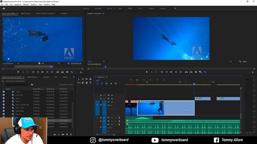
Task: Toggle nest-or-individual-clips insert mode
Action: pos(97,84)
